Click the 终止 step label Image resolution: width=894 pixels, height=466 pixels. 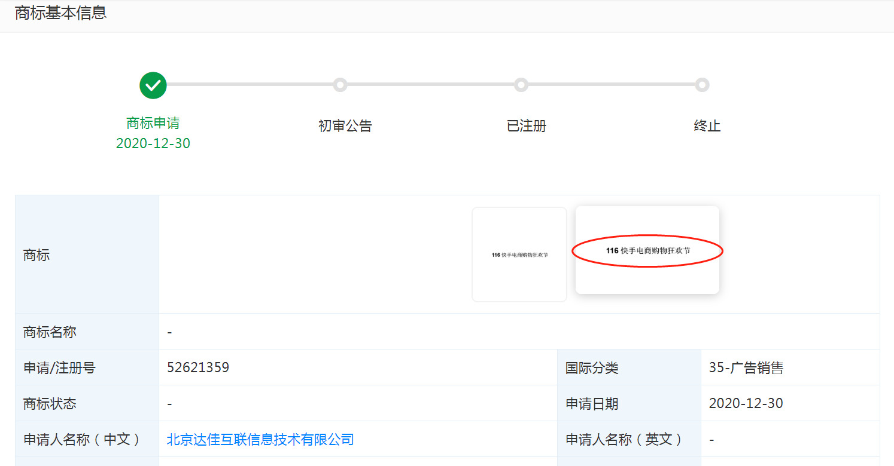coord(707,126)
